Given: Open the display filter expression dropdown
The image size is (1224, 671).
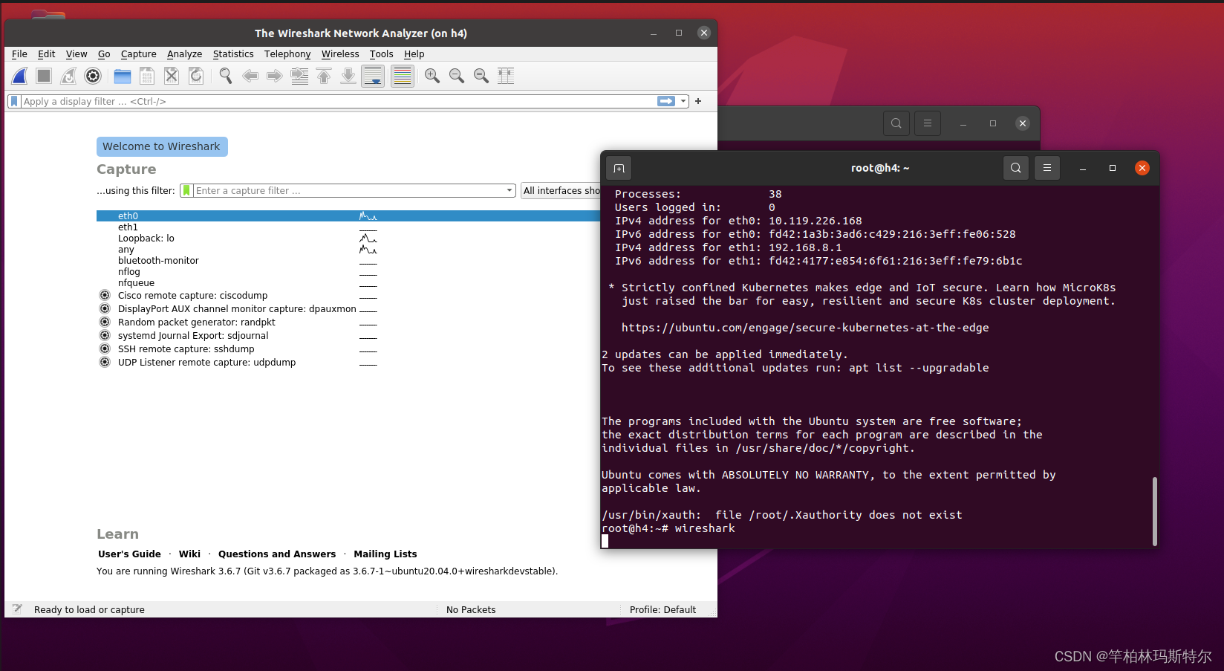Looking at the screenshot, I should point(683,101).
